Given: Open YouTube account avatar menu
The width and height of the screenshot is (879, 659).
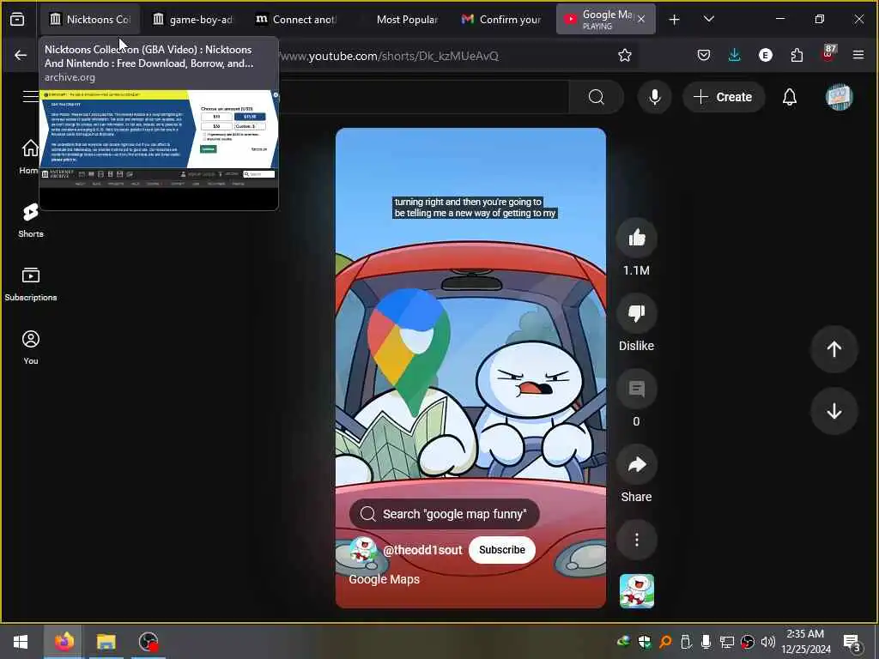Looking at the screenshot, I should pyautogui.click(x=840, y=97).
